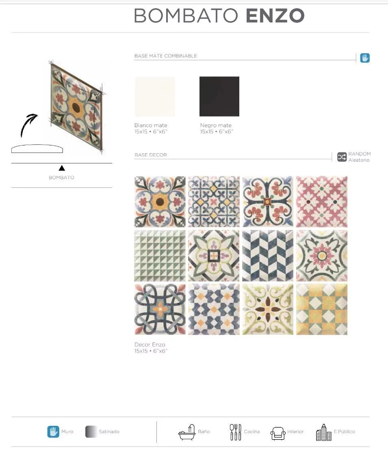Click the Interior armchair icon
388x451 pixels.
coord(278,433)
